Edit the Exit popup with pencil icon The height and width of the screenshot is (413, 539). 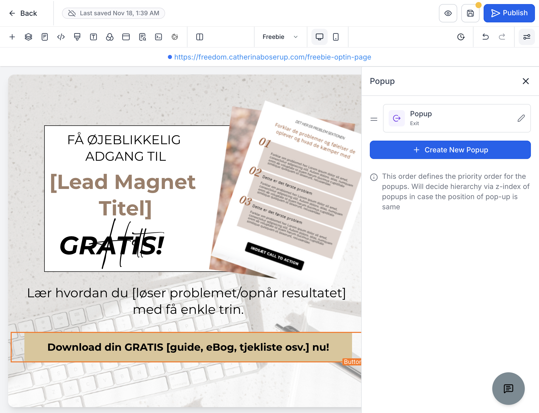point(521,118)
